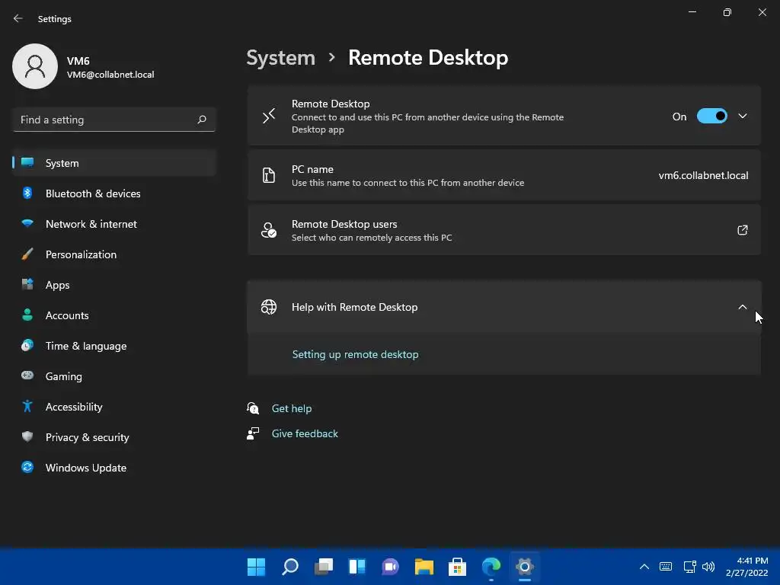
Task: Open Accessibility settings
Action: [x=114, y=407]
